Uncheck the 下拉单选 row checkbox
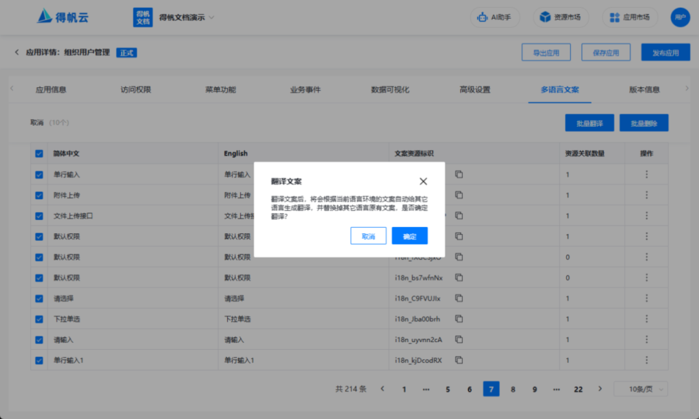The width and height of the screenshot is (699, 419). tap(39, 319)
